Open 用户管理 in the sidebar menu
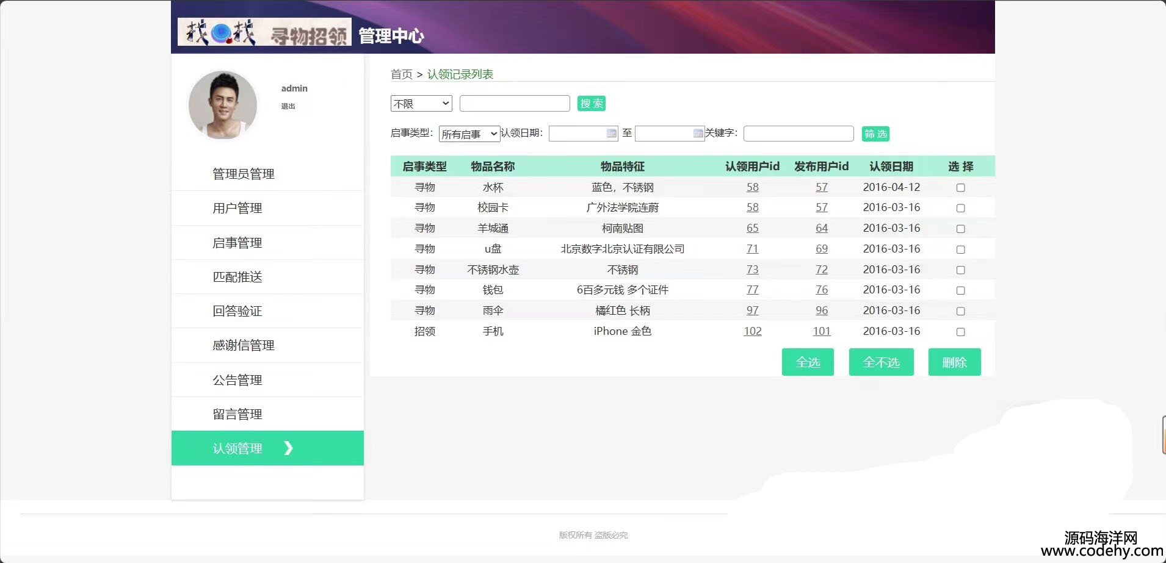Image resolution: width=1166 pixels, height=563 pixels. tap(237, 209)
